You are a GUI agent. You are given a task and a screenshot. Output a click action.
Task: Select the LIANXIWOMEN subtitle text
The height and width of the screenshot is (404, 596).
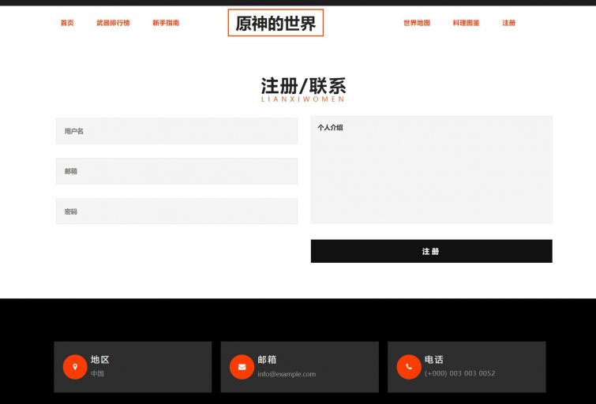coord(303,99)
